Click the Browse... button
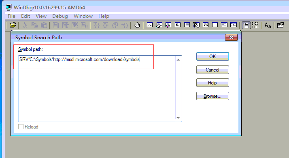The width and height of the screenshot is (289, 158). 212,96
